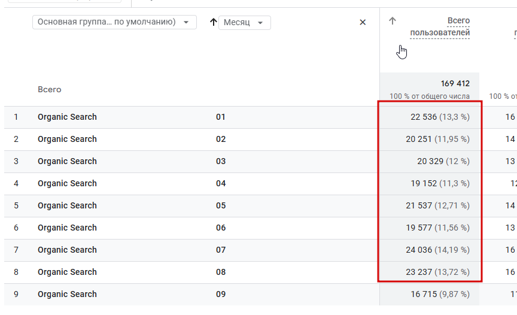The height and width of the screenshot is (315, 517).
Task: Select Organic Search in row 7
Action: pyautogui.click(x=67, y=250)
